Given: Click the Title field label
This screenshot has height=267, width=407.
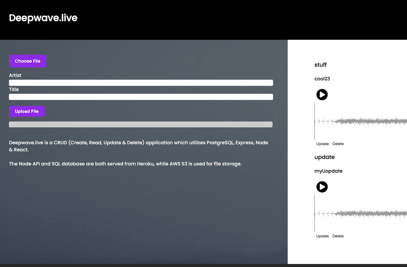Looking at the screenshot, I should (14, 90).
